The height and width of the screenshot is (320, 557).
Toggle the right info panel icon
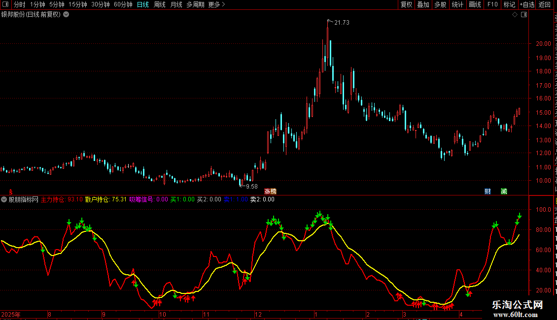pos(524,15)
